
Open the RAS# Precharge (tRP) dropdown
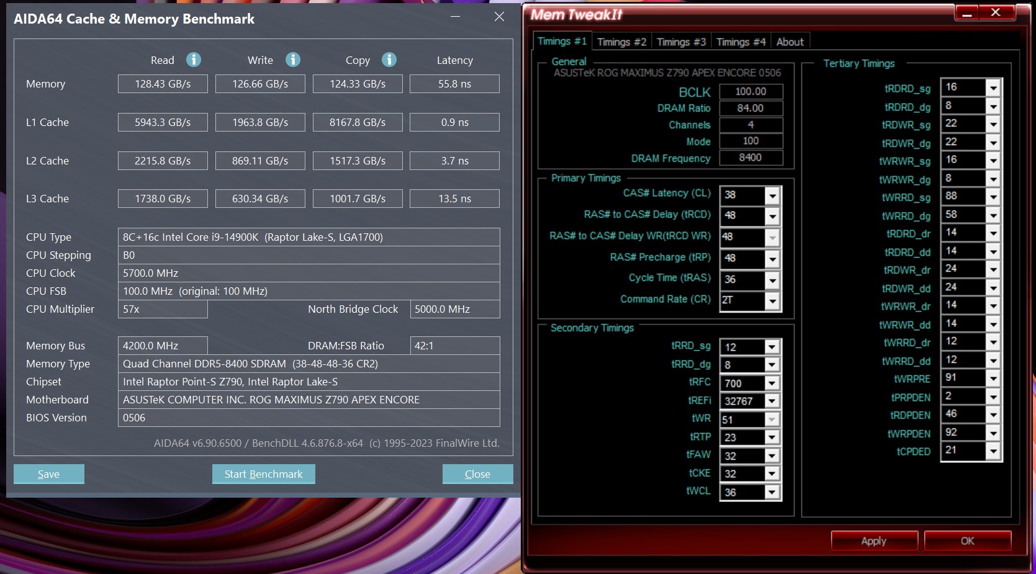pos(772,259)
